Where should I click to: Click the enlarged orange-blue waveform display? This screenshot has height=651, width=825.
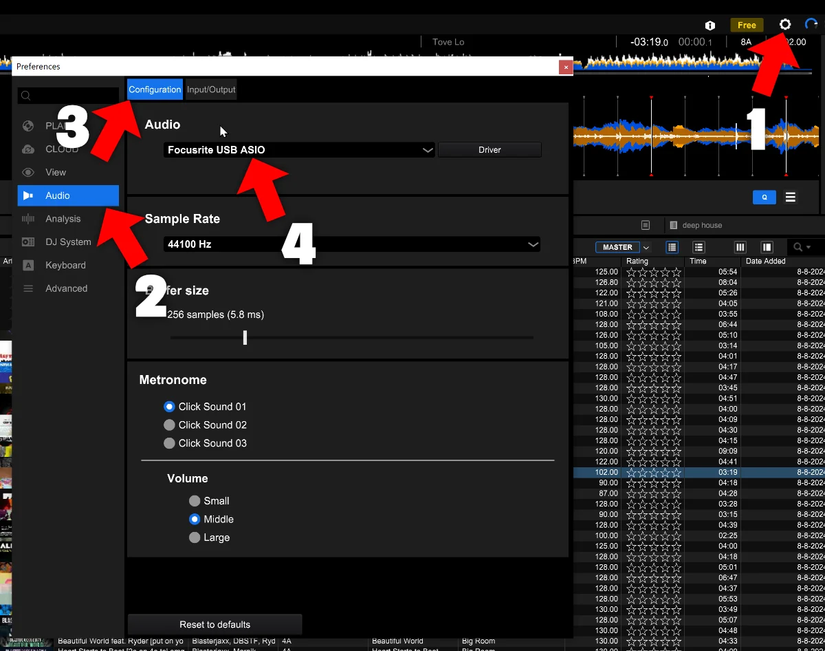coord(696,136)
